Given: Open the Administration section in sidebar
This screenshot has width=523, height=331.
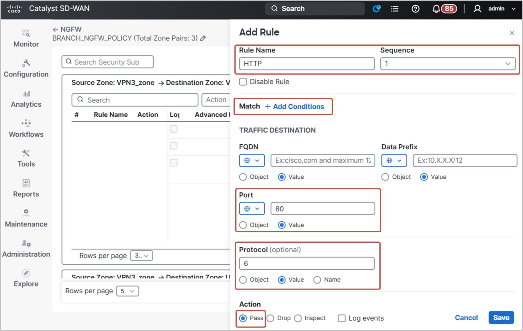Looking at the screenshot, I should point(26,249).
